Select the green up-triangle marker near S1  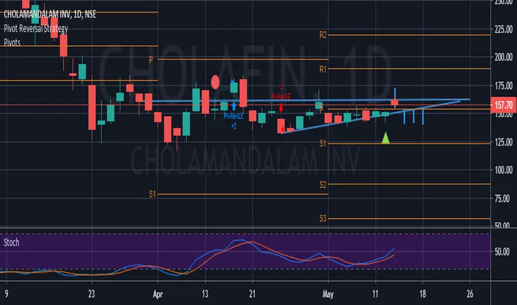[386, 138]
